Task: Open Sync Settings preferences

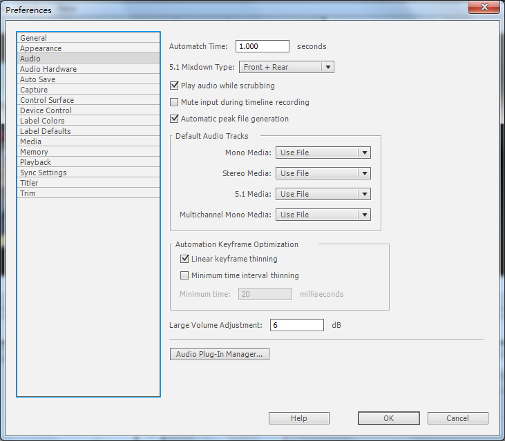Action: pos(88,173)
